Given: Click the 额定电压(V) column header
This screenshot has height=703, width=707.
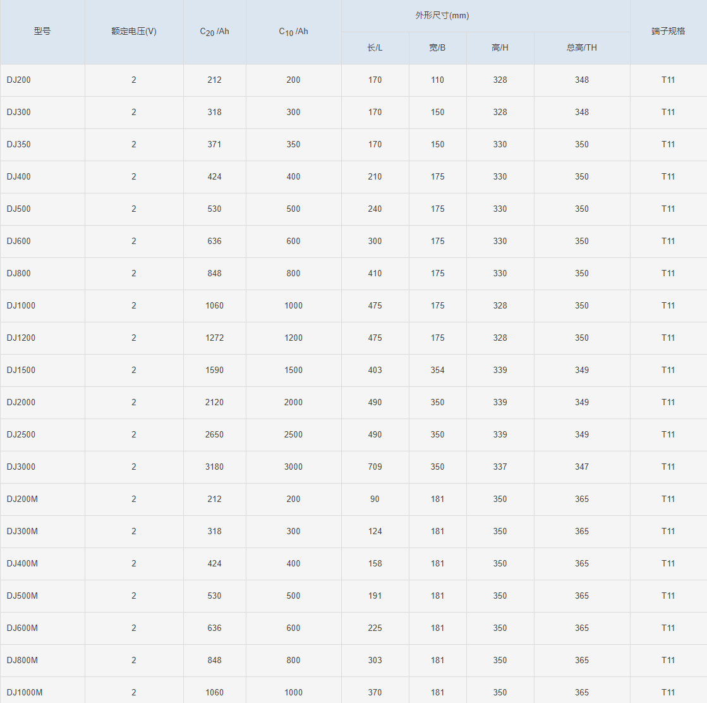Looking at the screenshot, I should [134, 32].
